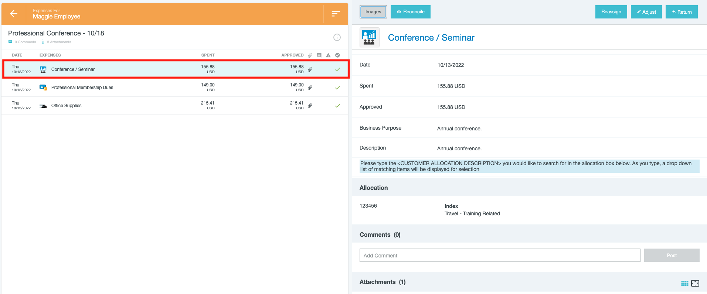Click the Adjust button

click(x=646, y=12)
